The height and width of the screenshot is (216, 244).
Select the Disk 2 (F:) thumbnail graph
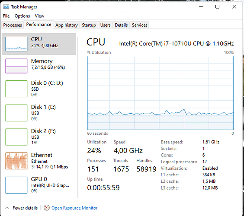click(16, 137)
